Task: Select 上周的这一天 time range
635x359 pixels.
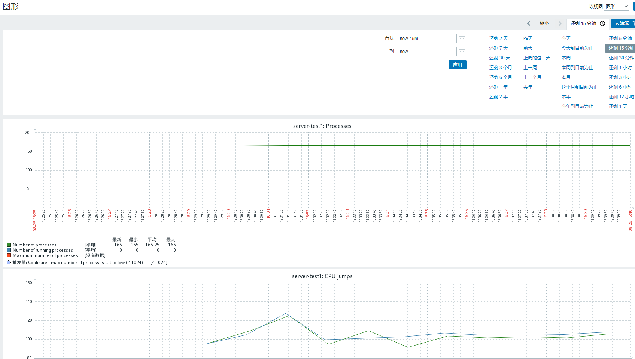Action: pos(537,58)
